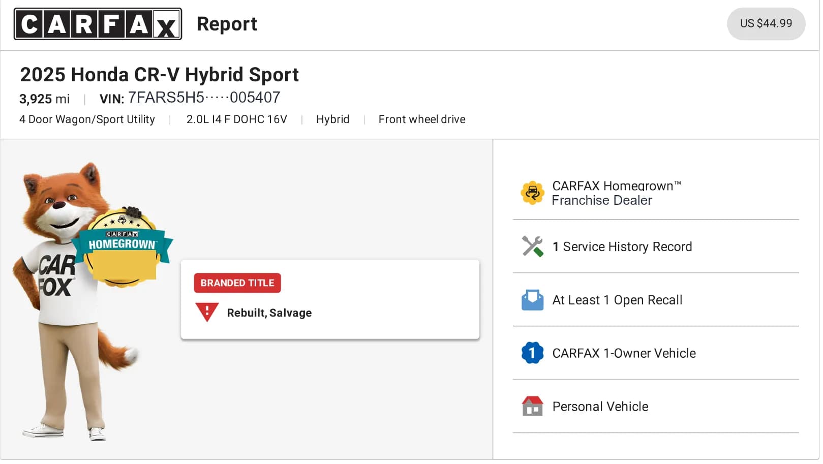This screenshot has width=823, height=464.
Task: Select CARFAX 1-Owner Vehicle entry
Action: pos(656,353)
